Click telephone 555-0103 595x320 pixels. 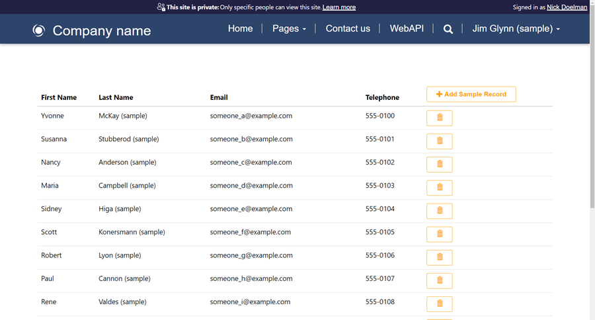tap(380, 185)
